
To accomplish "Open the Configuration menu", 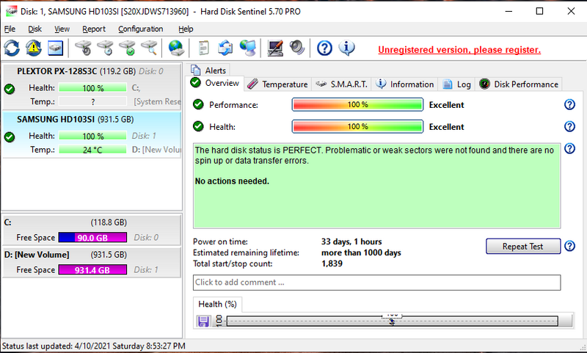I will (x=141, y=29).
